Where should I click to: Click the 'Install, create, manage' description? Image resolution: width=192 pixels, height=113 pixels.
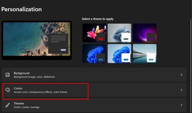tap(27, 107)
